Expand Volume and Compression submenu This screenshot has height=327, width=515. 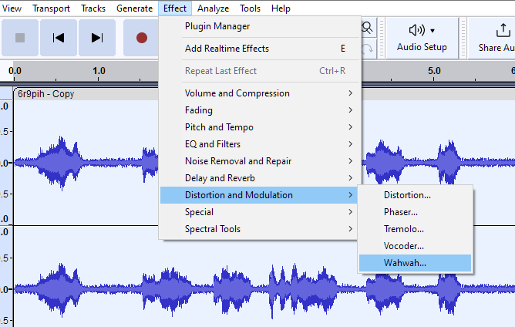[x=259, y=93]
